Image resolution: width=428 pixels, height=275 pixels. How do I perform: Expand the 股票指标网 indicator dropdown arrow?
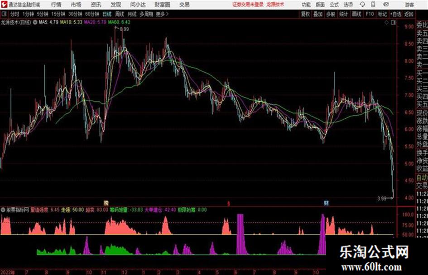coord(3,210)
